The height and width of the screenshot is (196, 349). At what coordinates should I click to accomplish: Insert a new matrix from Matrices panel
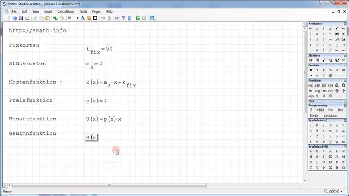[311, 60]
